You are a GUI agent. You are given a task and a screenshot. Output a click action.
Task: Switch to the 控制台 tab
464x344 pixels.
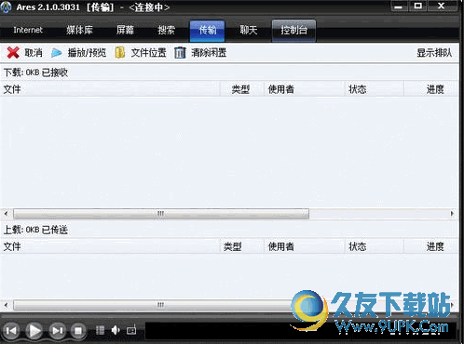coord(293,31)
